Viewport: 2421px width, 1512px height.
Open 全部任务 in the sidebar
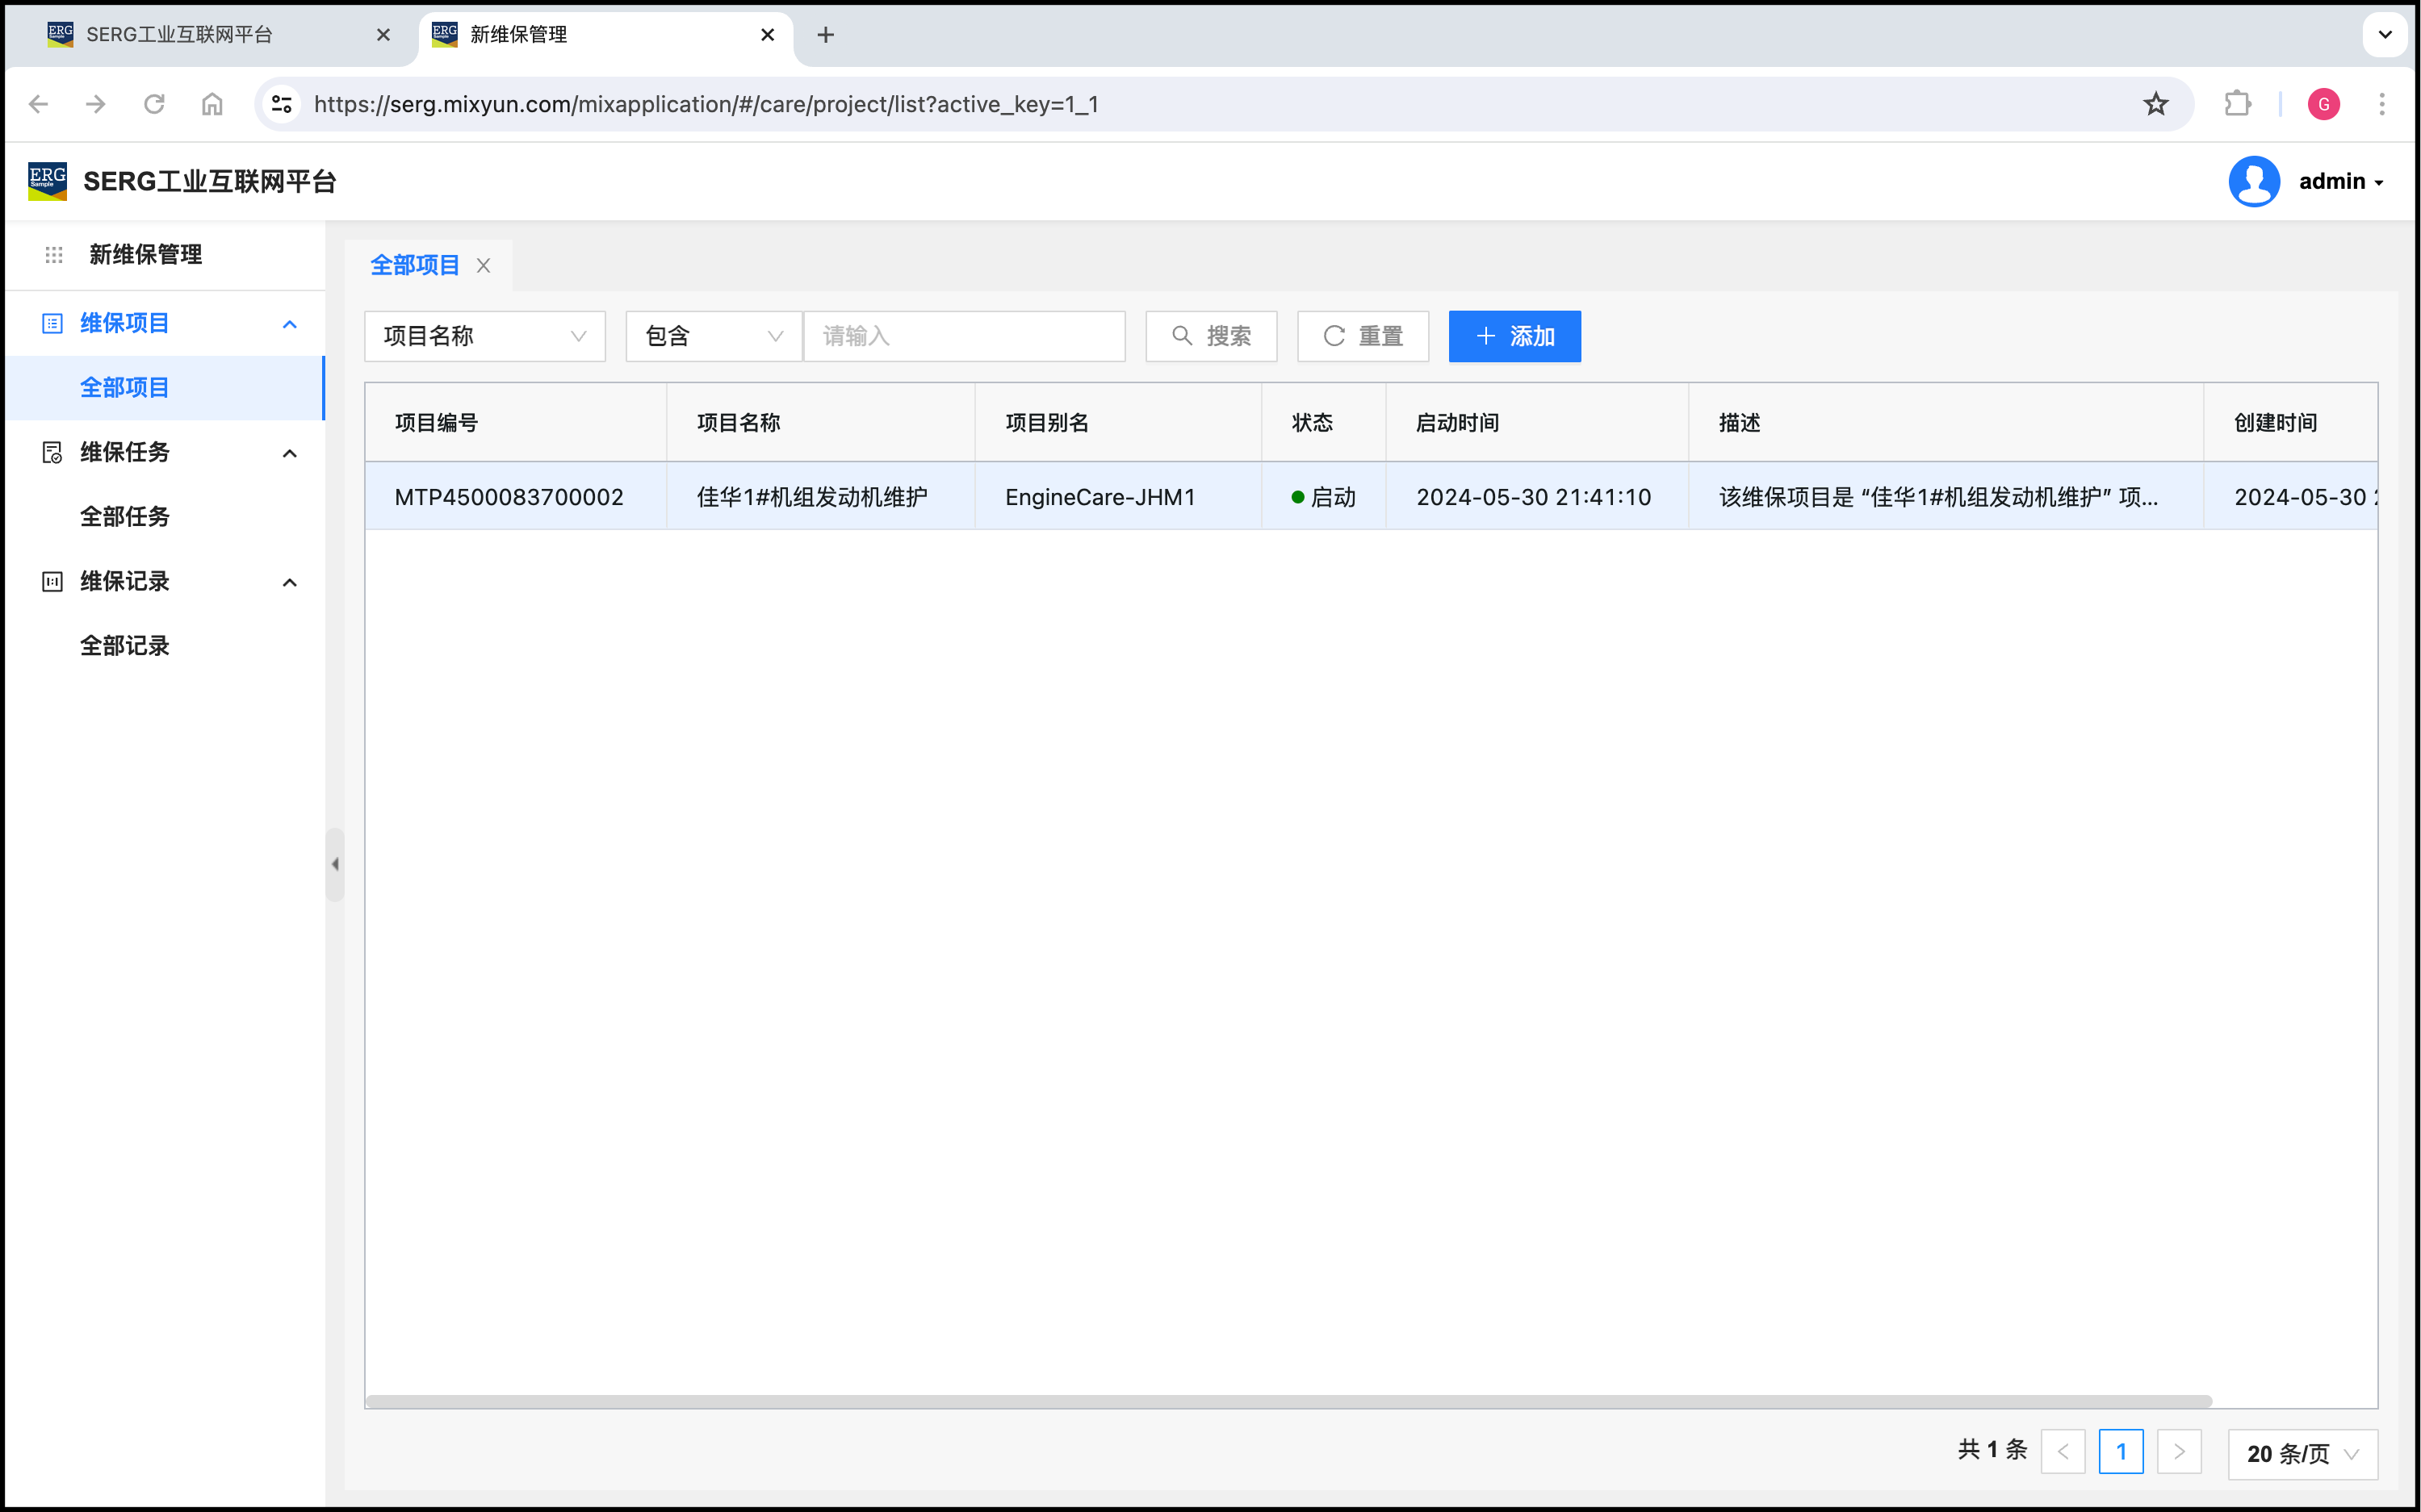coord(125,517)
